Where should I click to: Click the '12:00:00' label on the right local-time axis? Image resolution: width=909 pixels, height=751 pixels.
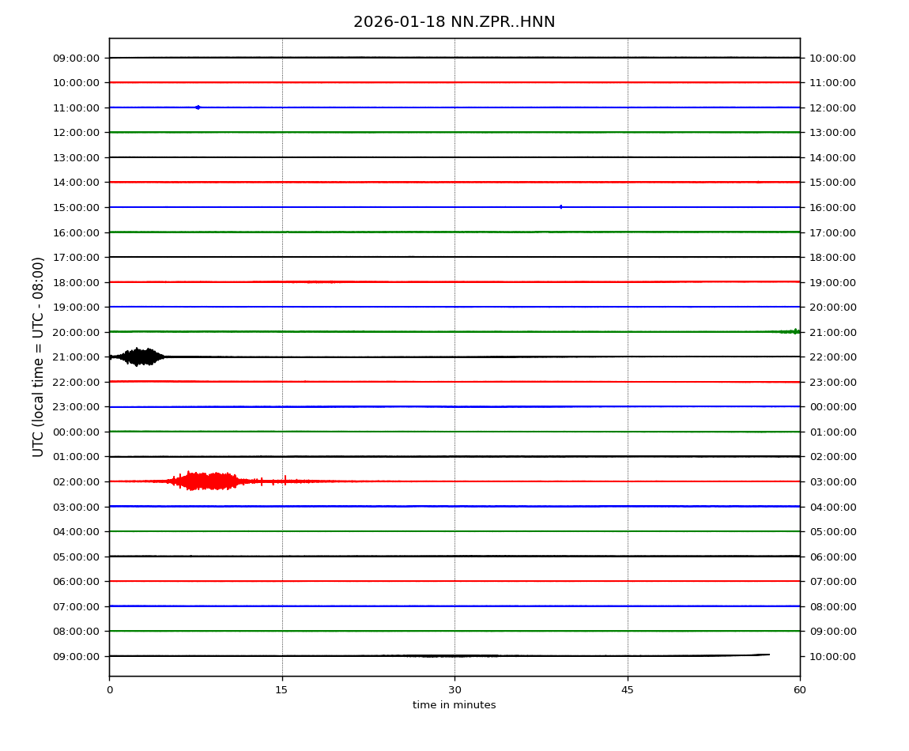click(x=832, y=108)
